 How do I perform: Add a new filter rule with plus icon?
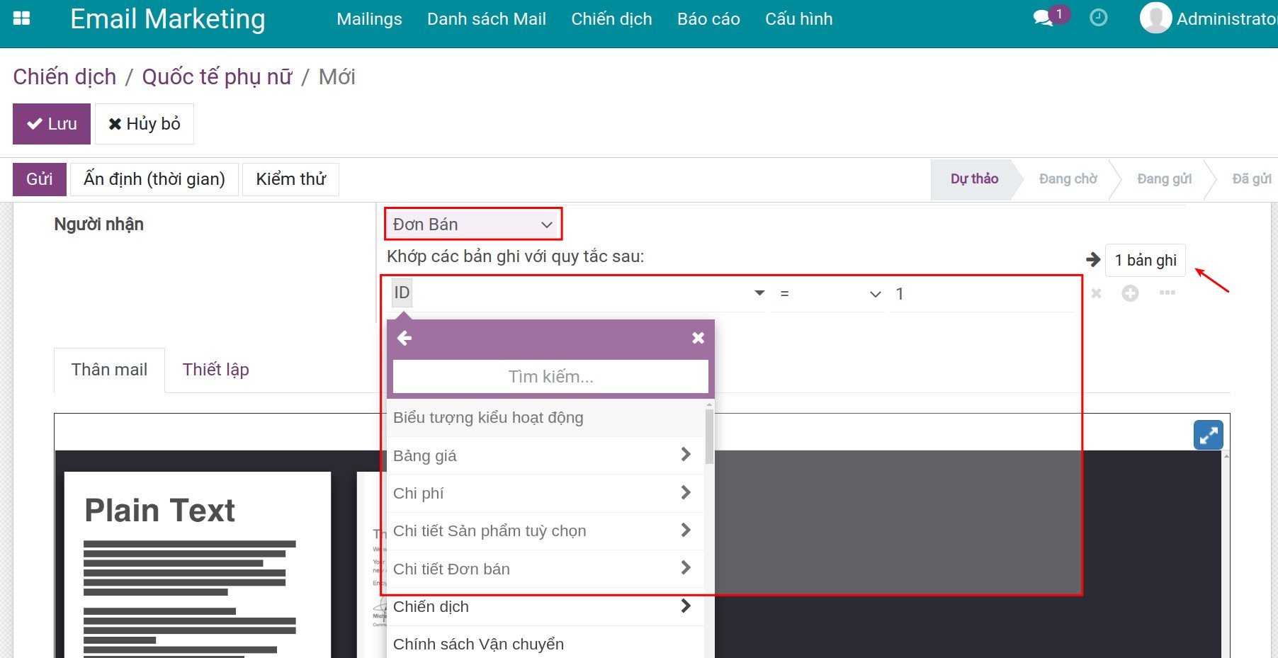(x=1130, y=293)
